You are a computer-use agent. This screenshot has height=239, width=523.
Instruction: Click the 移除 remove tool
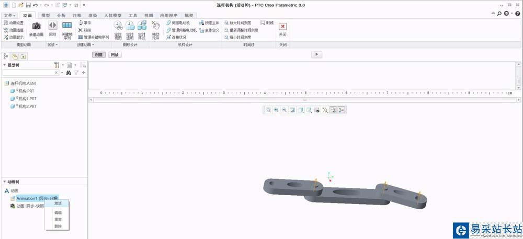[x=85, y=30]
